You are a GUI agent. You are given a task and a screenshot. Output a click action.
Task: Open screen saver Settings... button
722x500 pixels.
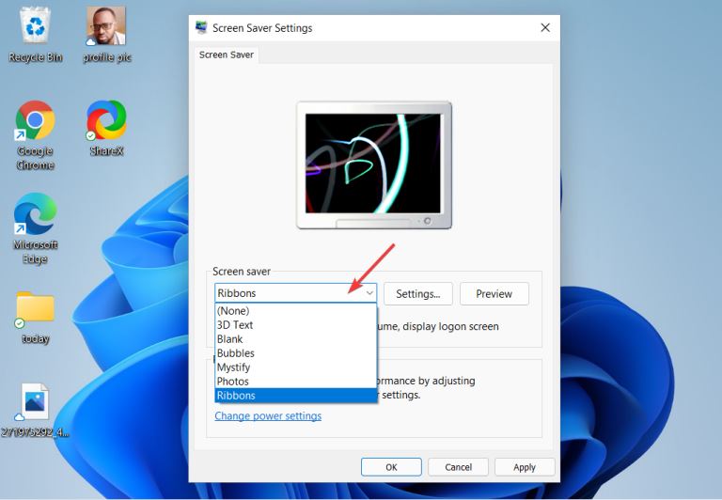[x=418, y=294]
